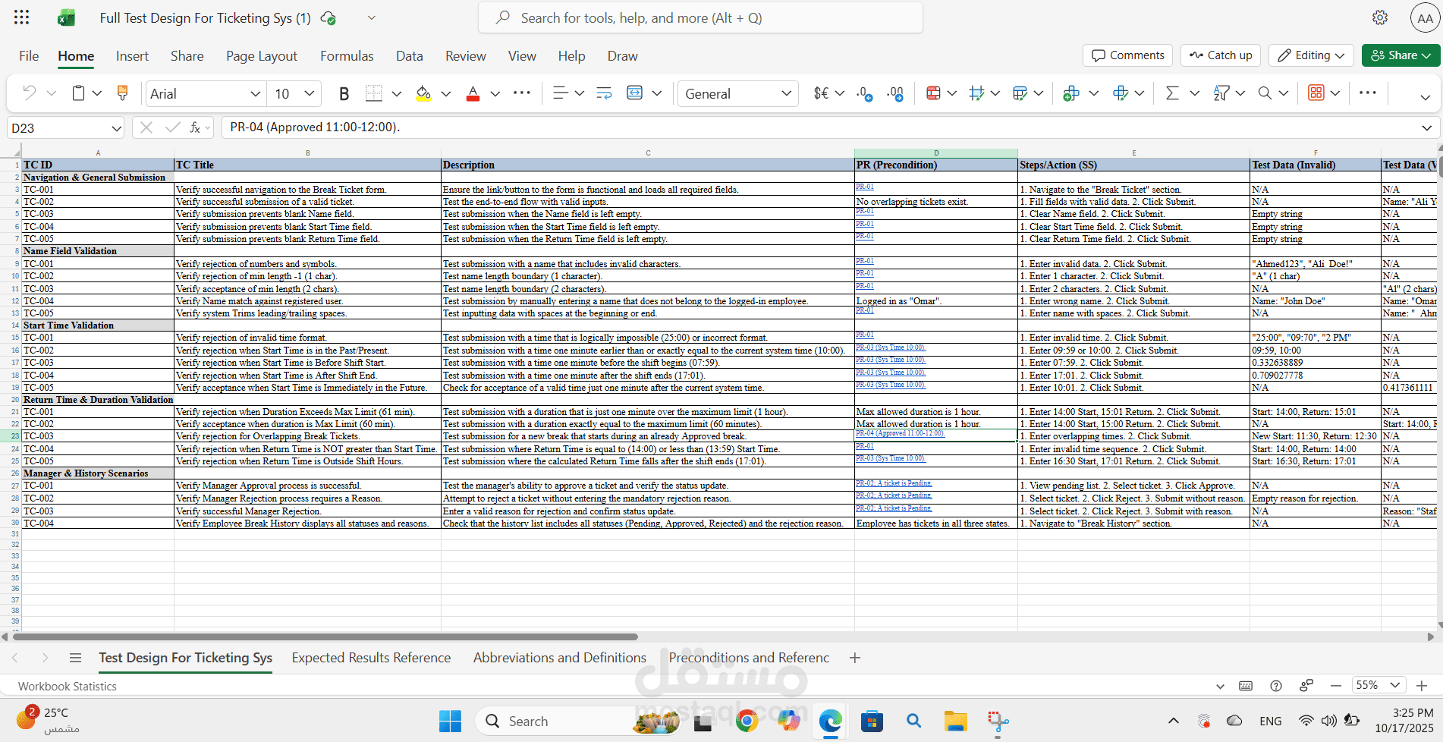Click zoom out minus button

(1336, 685)
